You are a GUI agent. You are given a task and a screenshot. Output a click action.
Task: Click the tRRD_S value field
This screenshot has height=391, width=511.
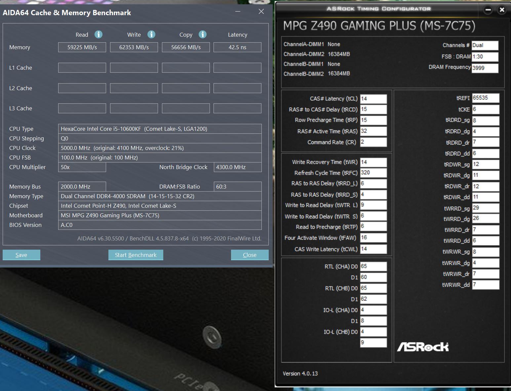click(x=373, y=195)
